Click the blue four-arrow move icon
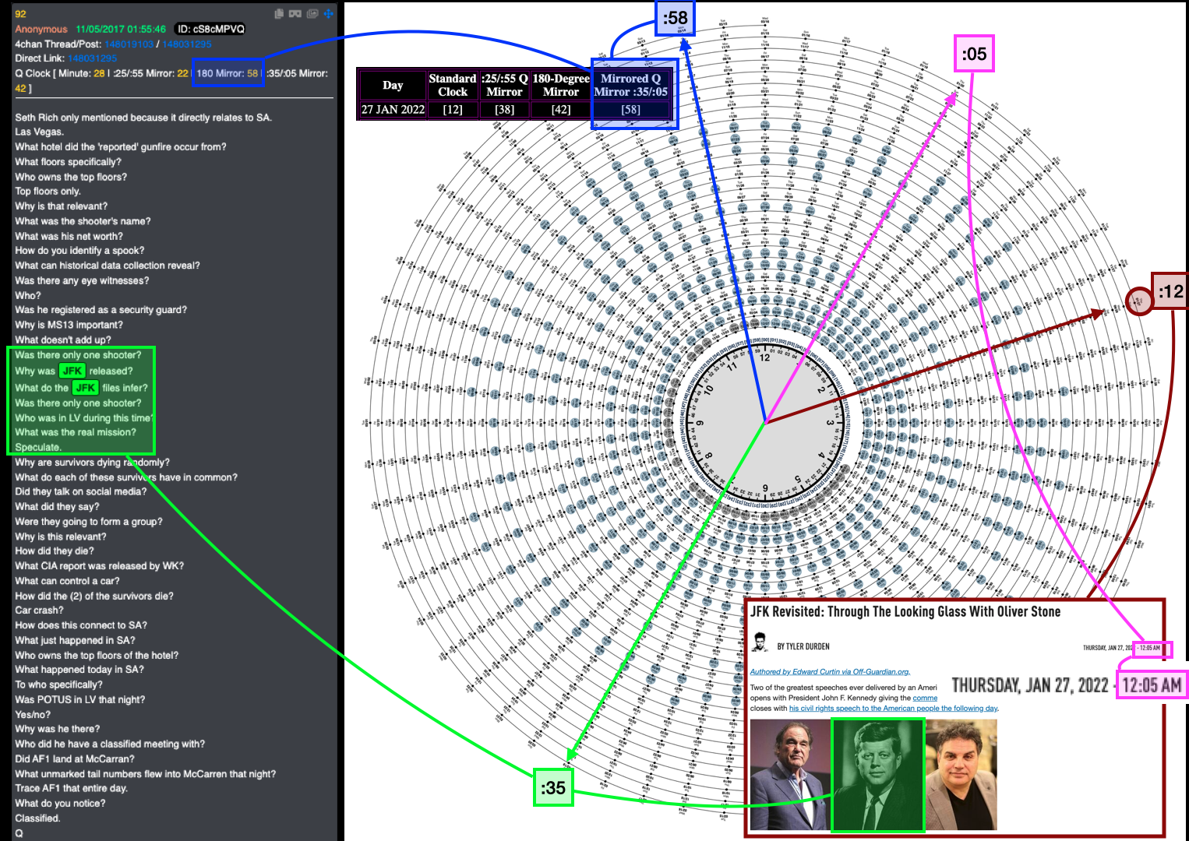Viewport: 1189px width, 841px height. (x=329, y=13)
